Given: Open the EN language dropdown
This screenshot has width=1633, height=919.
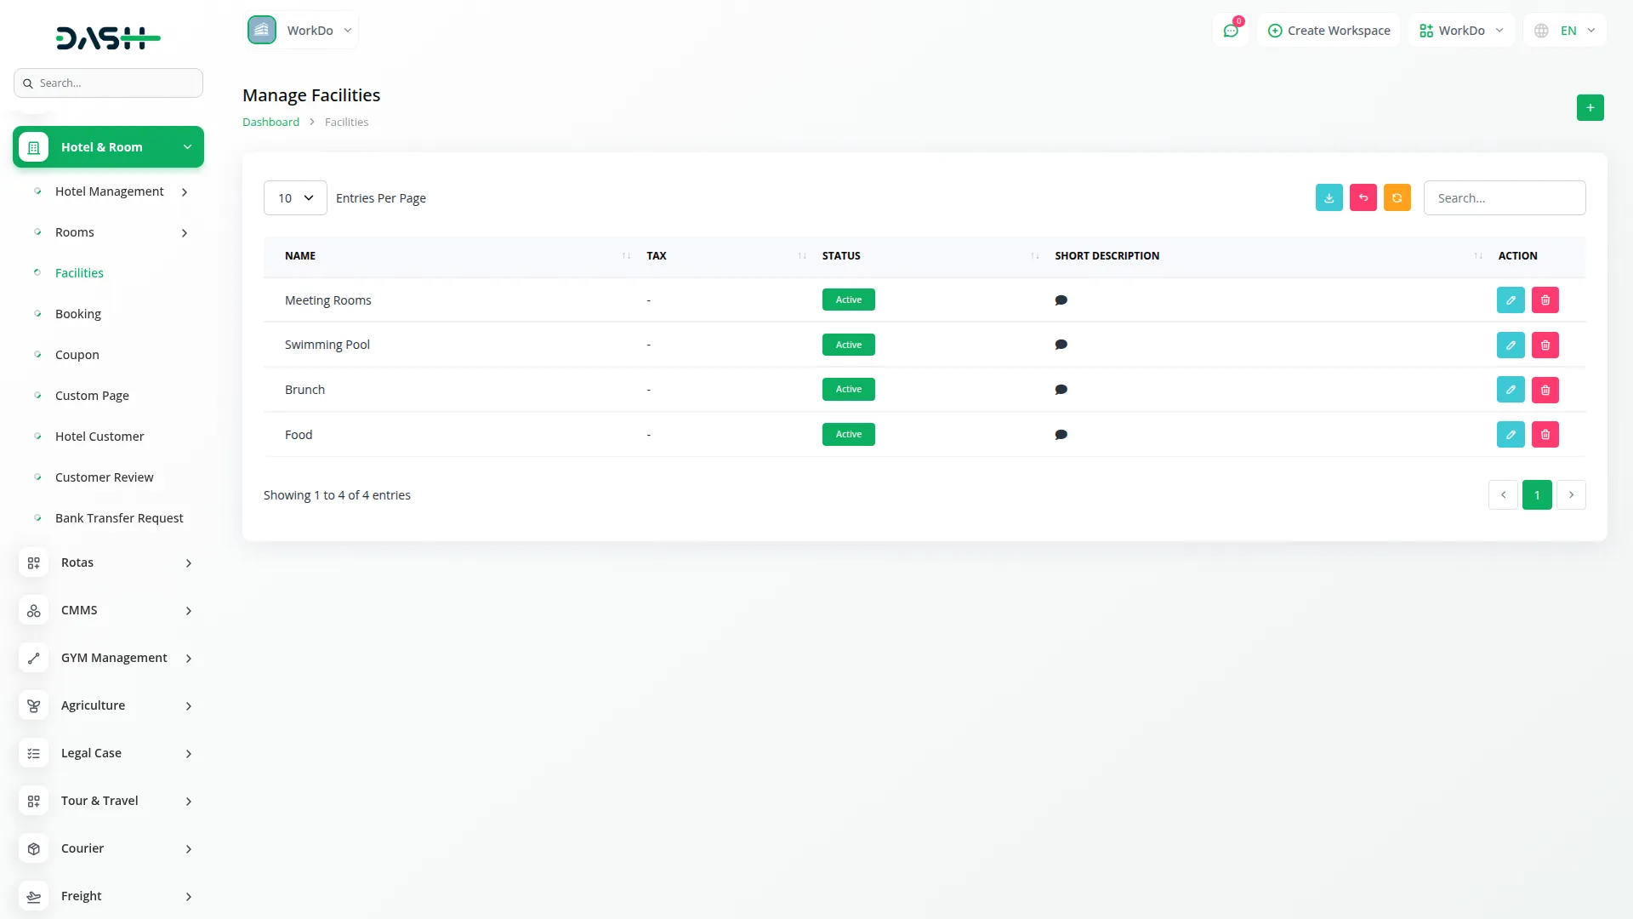Looking at the screenshot, I should [1566, 31].
